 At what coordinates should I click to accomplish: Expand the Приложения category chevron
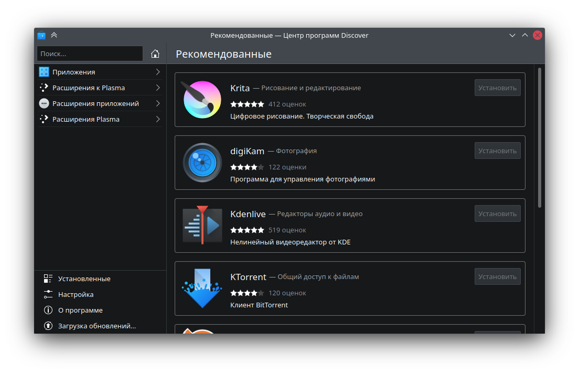click(x=158, y=72)
